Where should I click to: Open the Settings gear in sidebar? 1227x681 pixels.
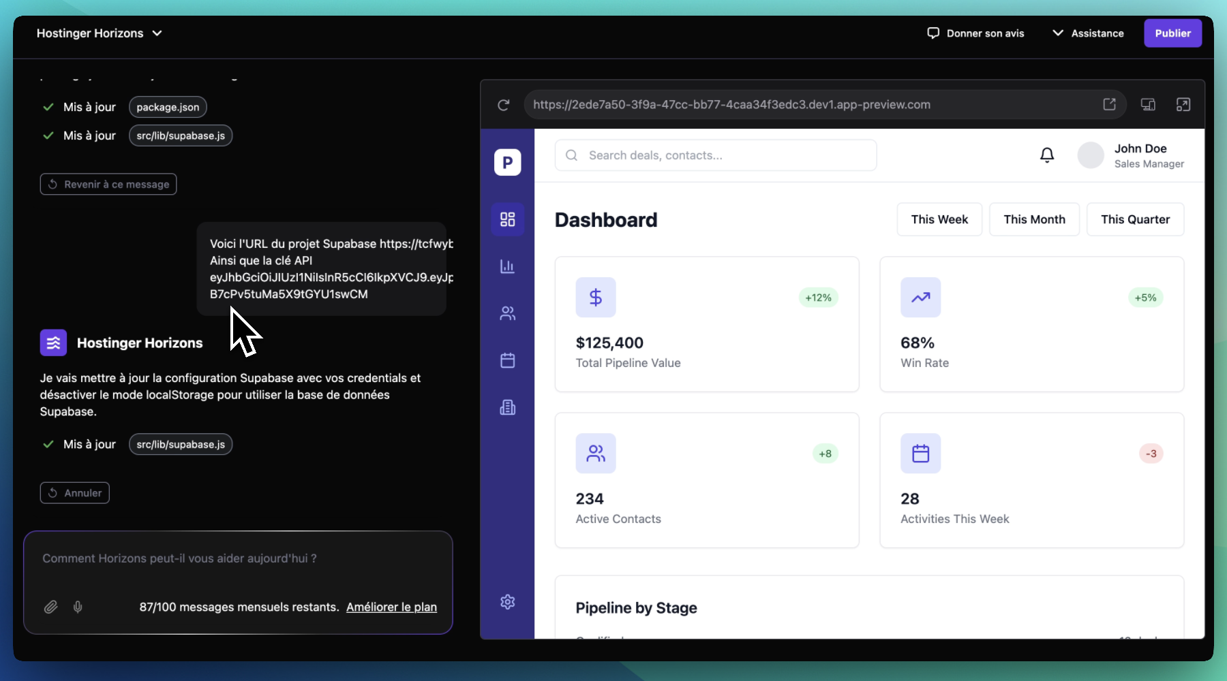(x=507, y=602)
